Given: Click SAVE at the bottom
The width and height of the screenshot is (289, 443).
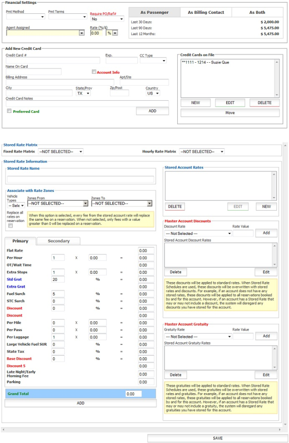Looking at the screenshot, I should click(218, 438).
